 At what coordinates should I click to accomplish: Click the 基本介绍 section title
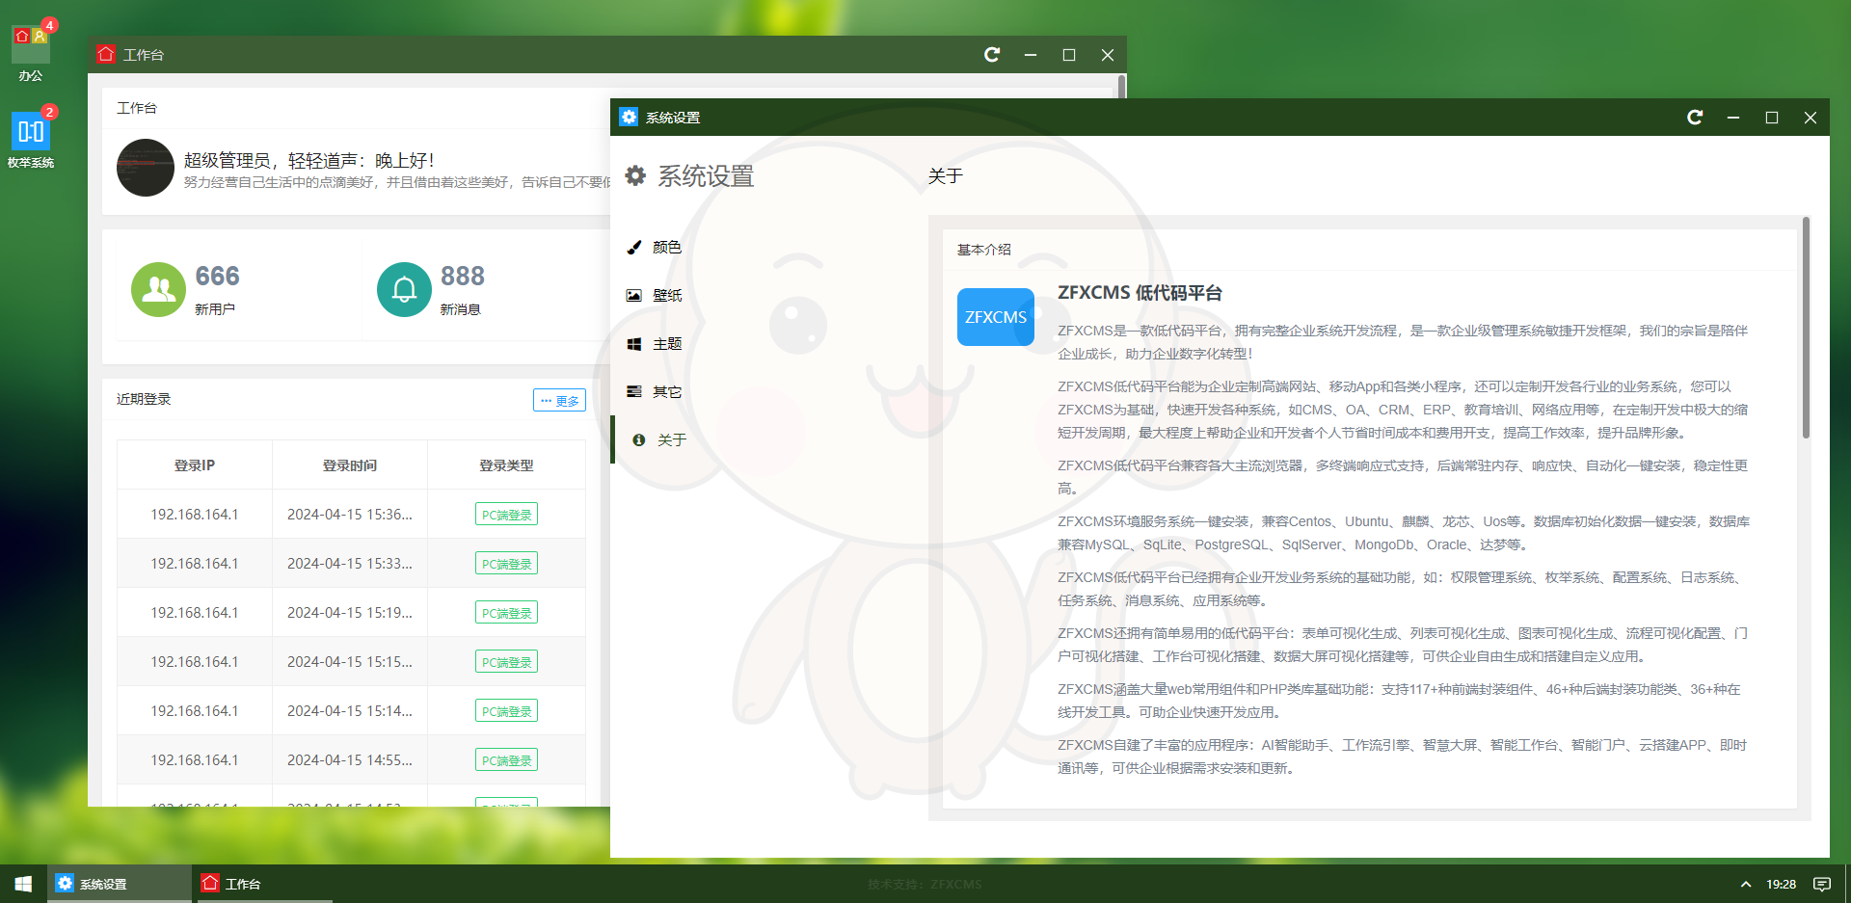point(983,250)
